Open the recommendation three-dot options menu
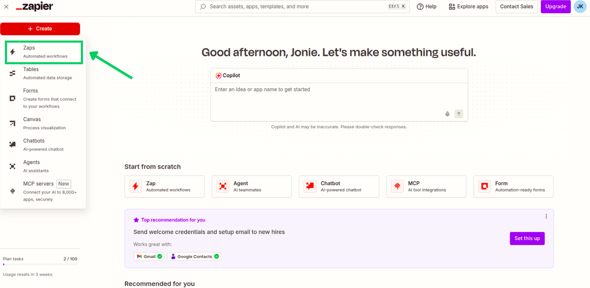 click(546, 216)
